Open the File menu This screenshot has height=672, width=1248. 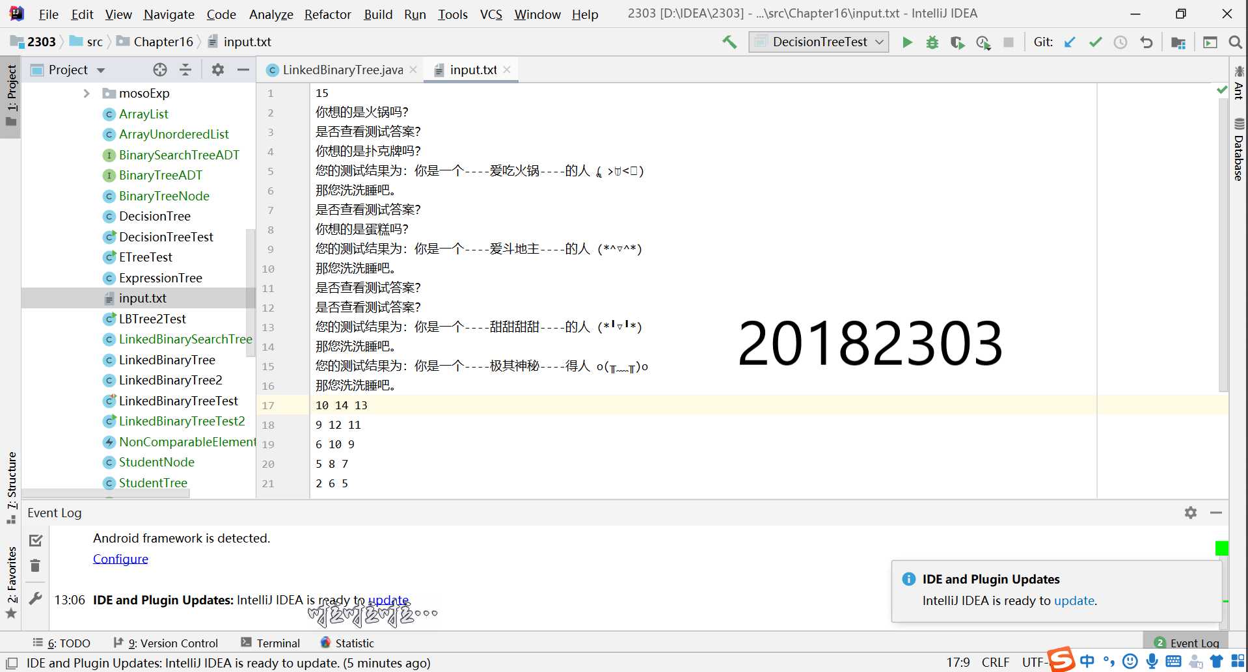(x=48, y=14)
